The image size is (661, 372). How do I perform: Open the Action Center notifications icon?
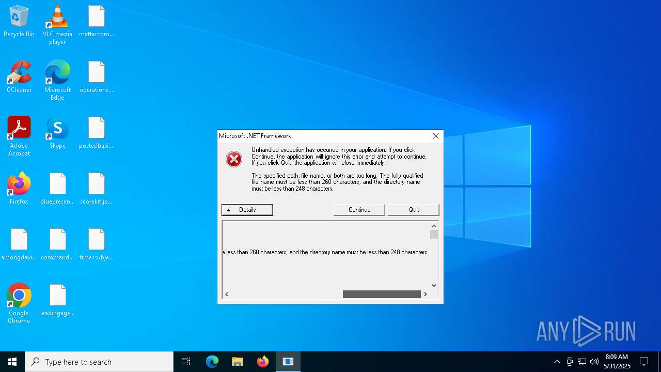[x=644, y=362]
